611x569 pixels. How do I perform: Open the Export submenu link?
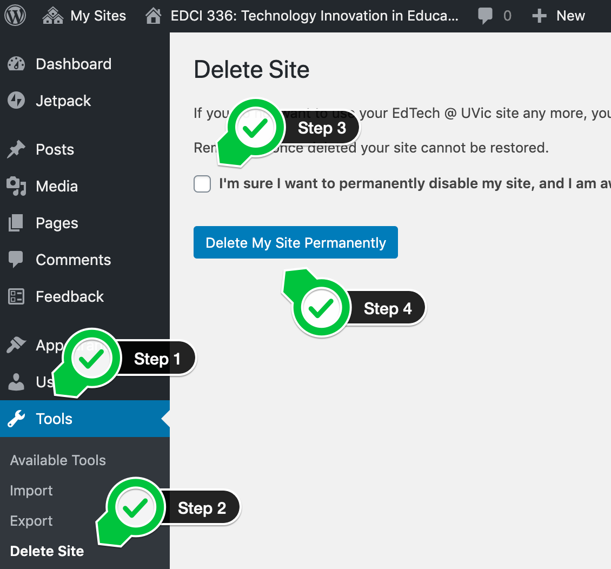(x=31, y=521)
